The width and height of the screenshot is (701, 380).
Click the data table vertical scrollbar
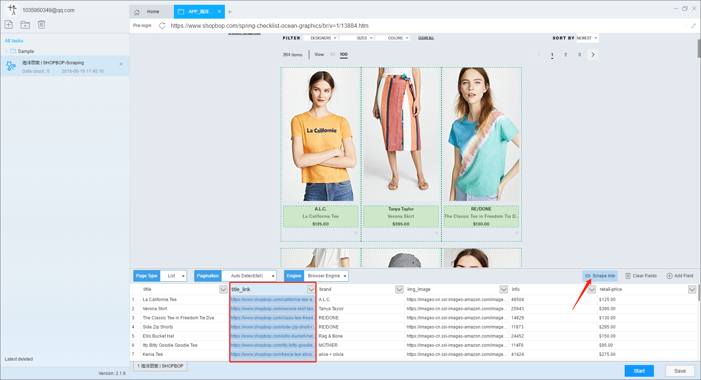tap(699, 293)
